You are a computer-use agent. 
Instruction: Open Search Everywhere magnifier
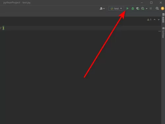[x=157, y=9]
